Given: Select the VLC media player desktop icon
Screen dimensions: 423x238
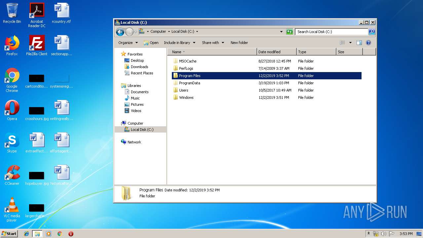Looking at the screenshot, I should (x=12, y=210).
